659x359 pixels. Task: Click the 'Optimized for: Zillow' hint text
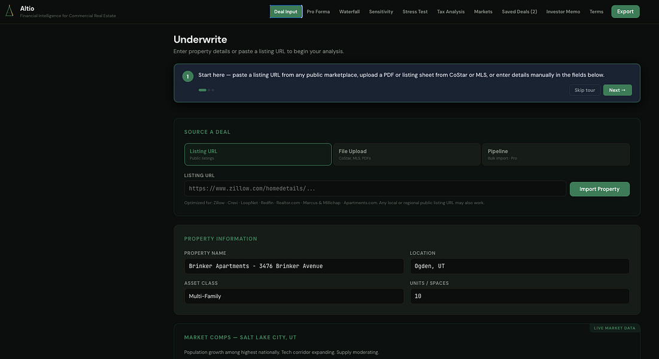[x=334, y=203]
